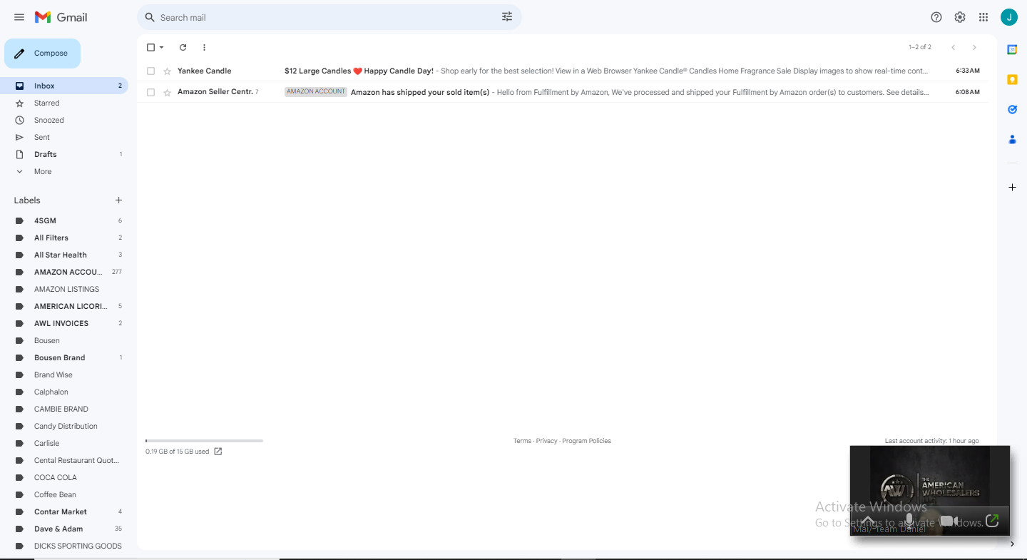Screen dimensions: 1027x560
Task: Create new label plus icon
Action: tap(118, 200)
